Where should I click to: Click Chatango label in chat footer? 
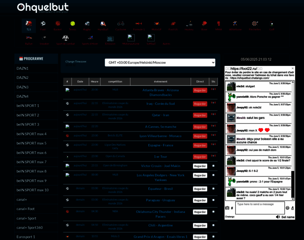pyautogui.click(x=230, y=217)
